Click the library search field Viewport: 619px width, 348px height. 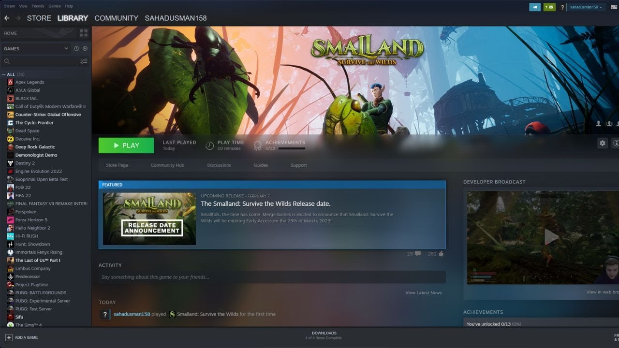pyautogui.click(x=45, y=61)
